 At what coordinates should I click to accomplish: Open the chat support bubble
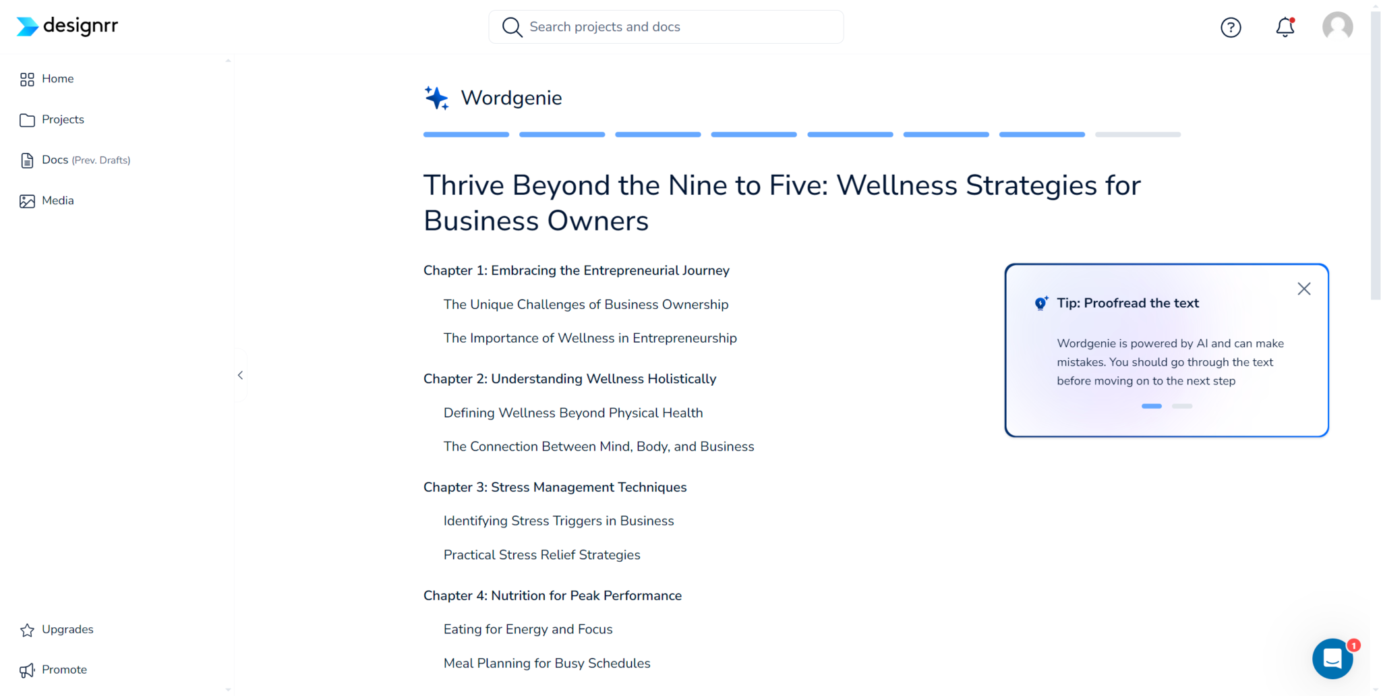click(x=1332, y=658)
